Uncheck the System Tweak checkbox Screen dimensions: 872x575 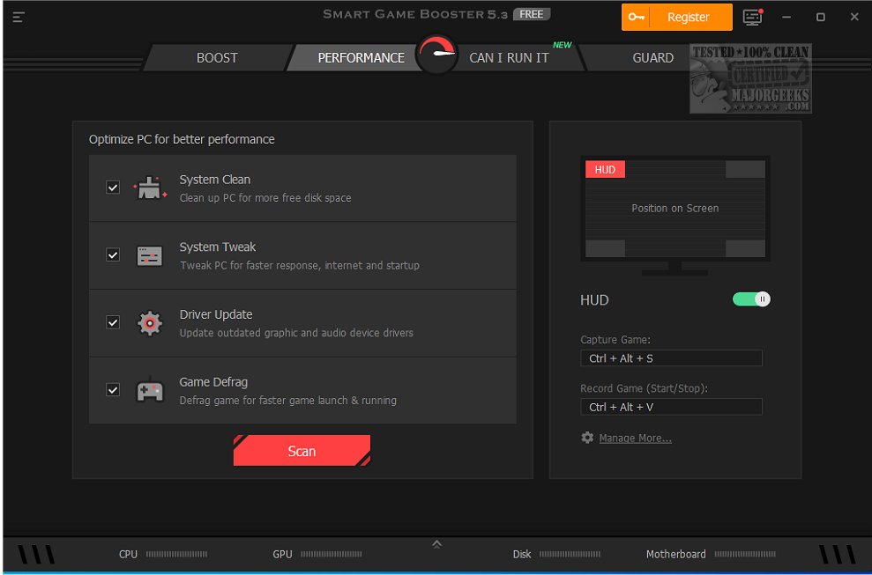click(113, 255)
